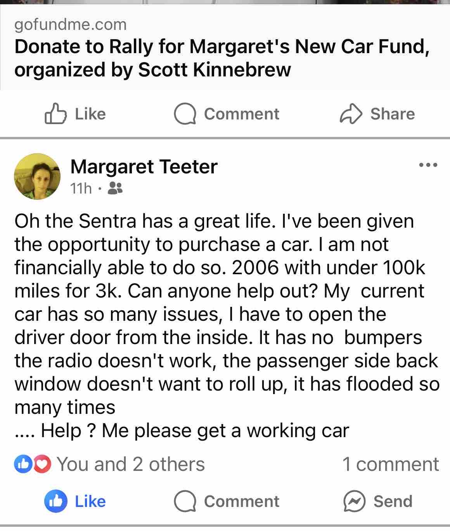Image resolution: width=450 pixels, height=531 pixels.
Task: Open Margaret Teeter's profile name link
Action: pyautogui.click(x=144, y=167)
